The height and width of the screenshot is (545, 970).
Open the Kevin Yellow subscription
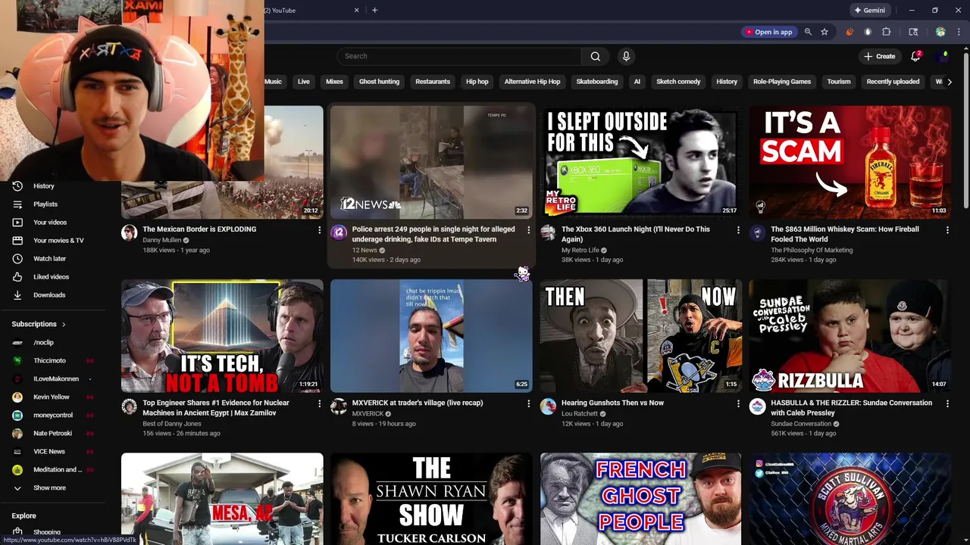(51, 397)
